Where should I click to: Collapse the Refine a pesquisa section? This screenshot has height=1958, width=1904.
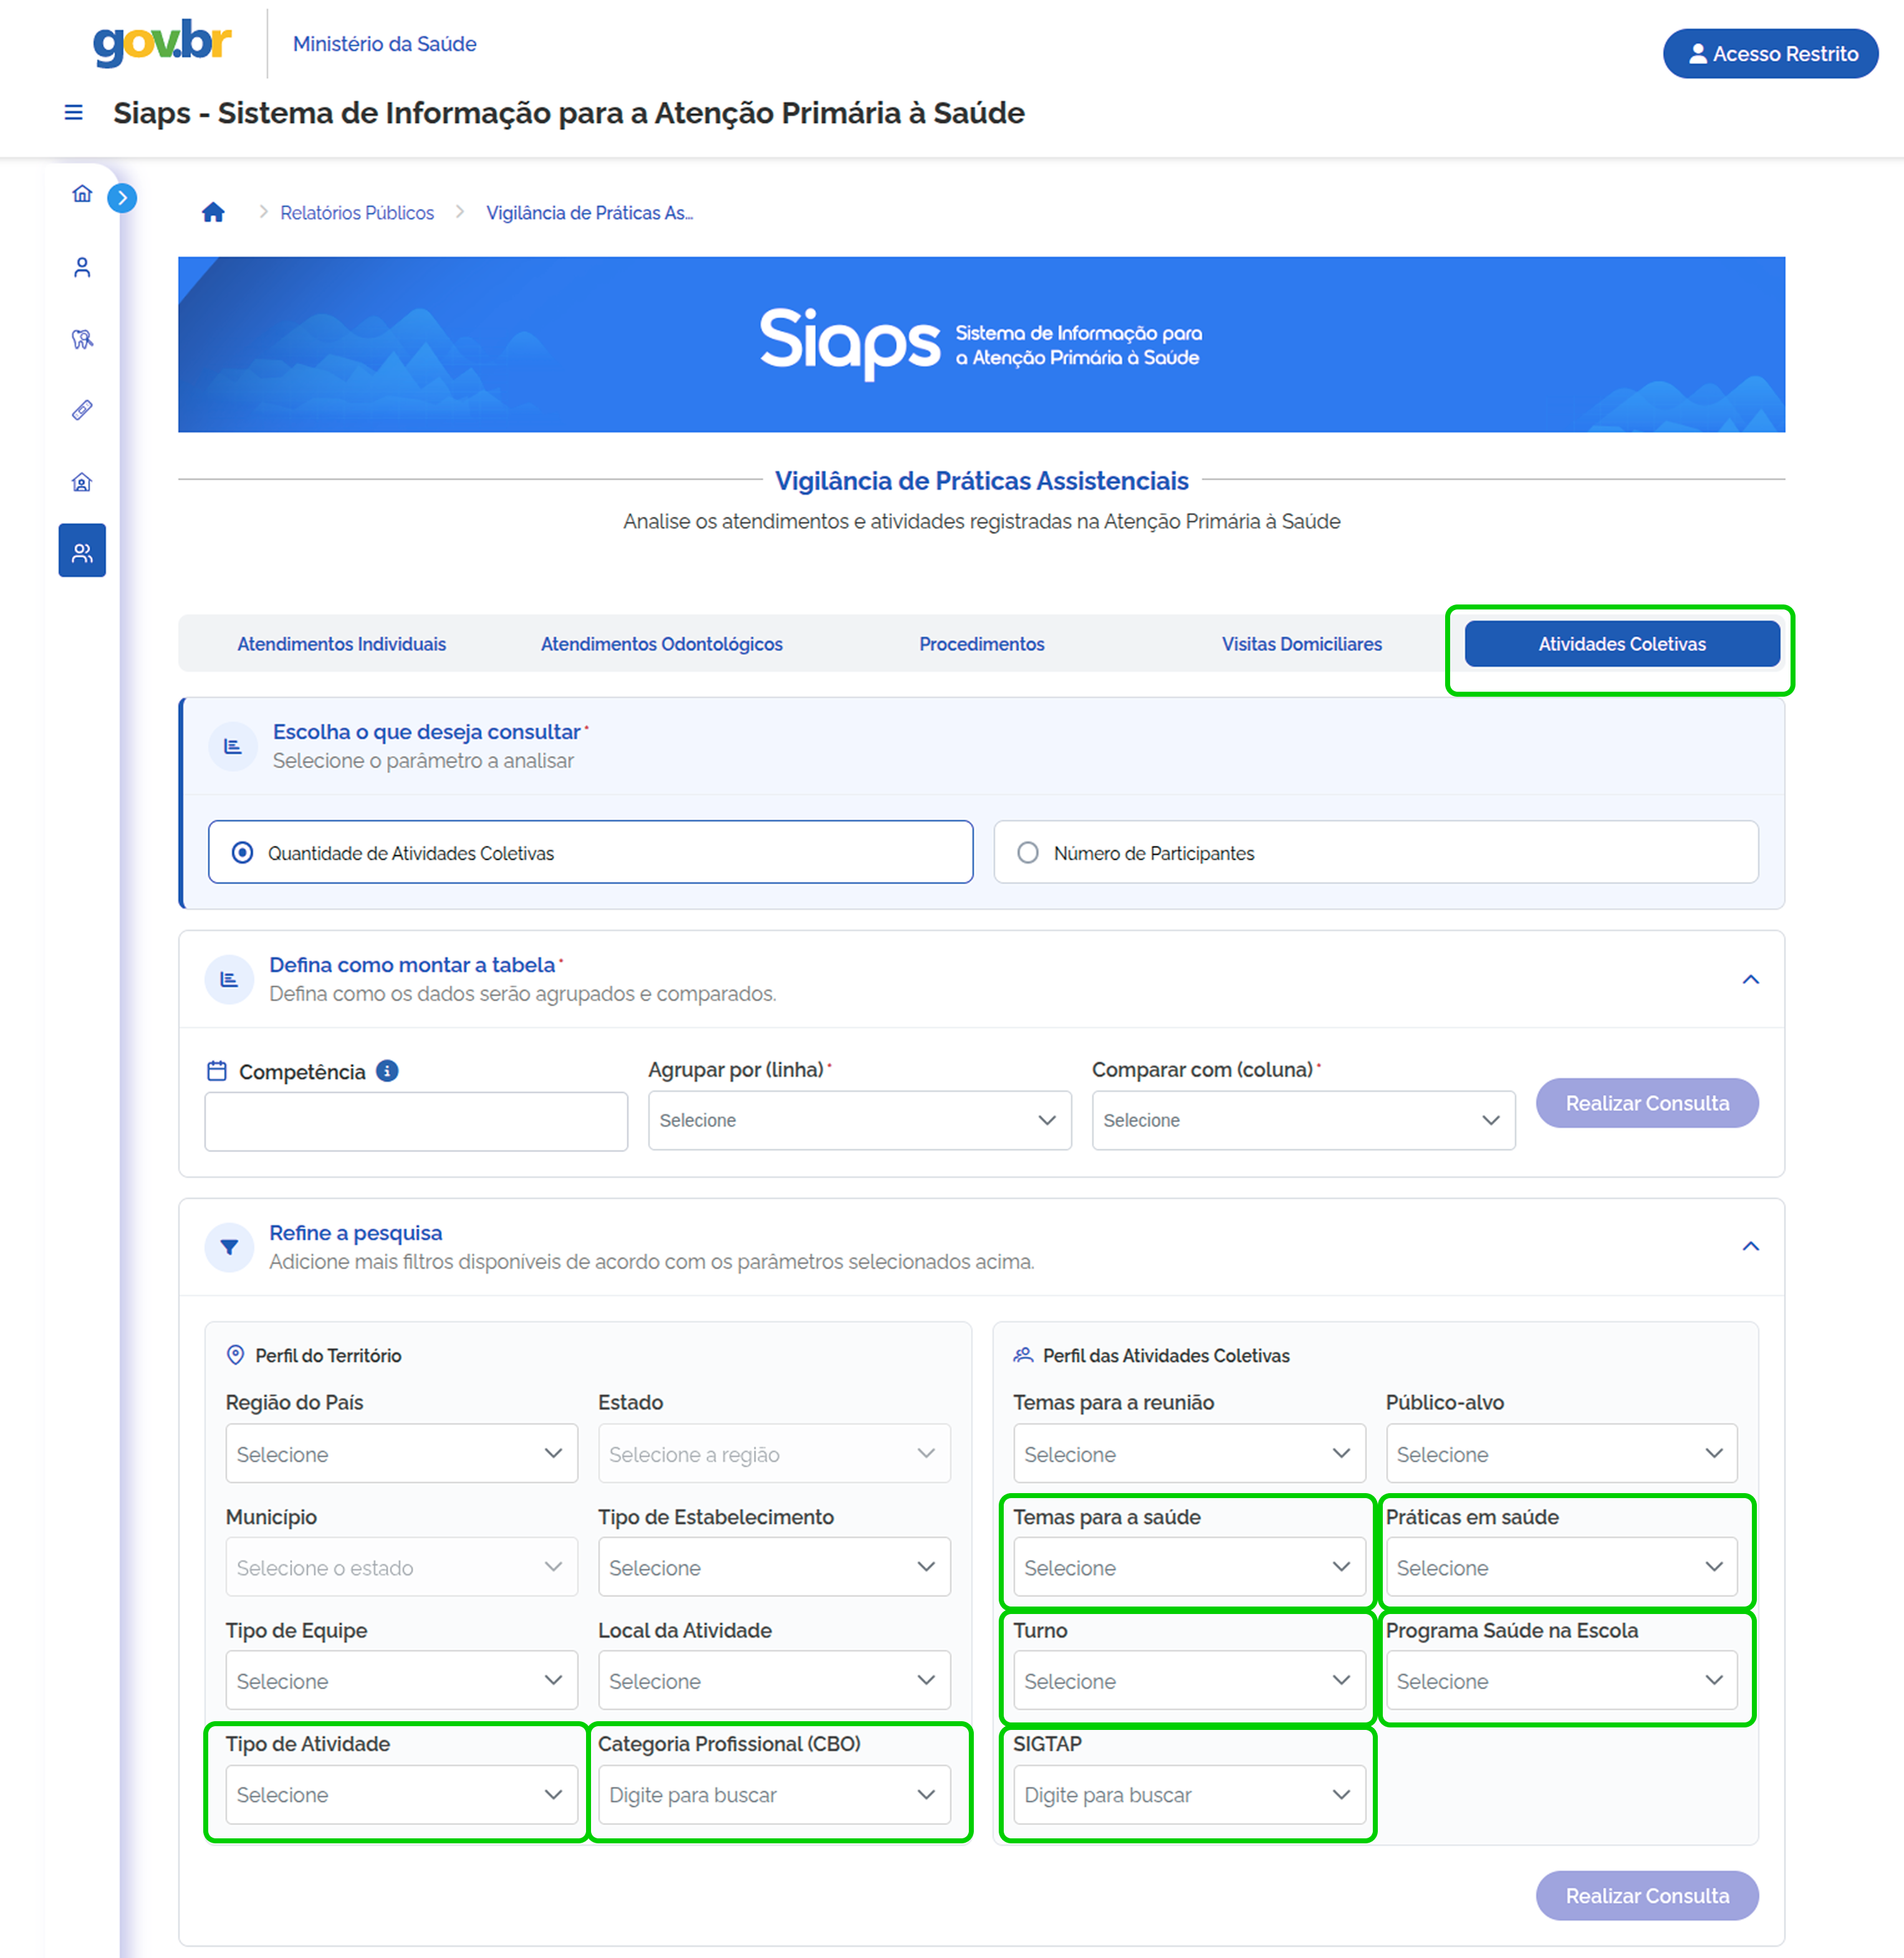[x=1750, y=1246]
